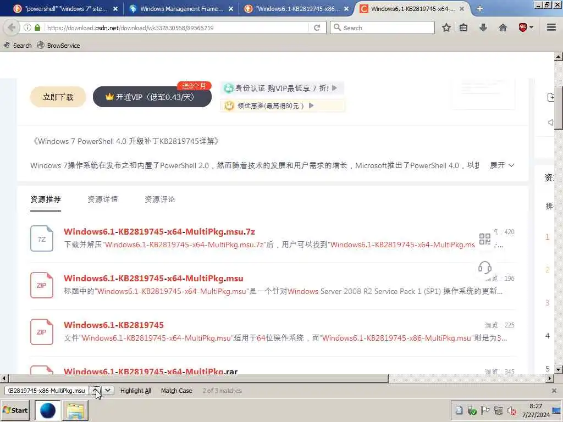Click the ZIP icon beside Windows6.1-KB2819745
The image size is (563, 422).
pos(42,332)
